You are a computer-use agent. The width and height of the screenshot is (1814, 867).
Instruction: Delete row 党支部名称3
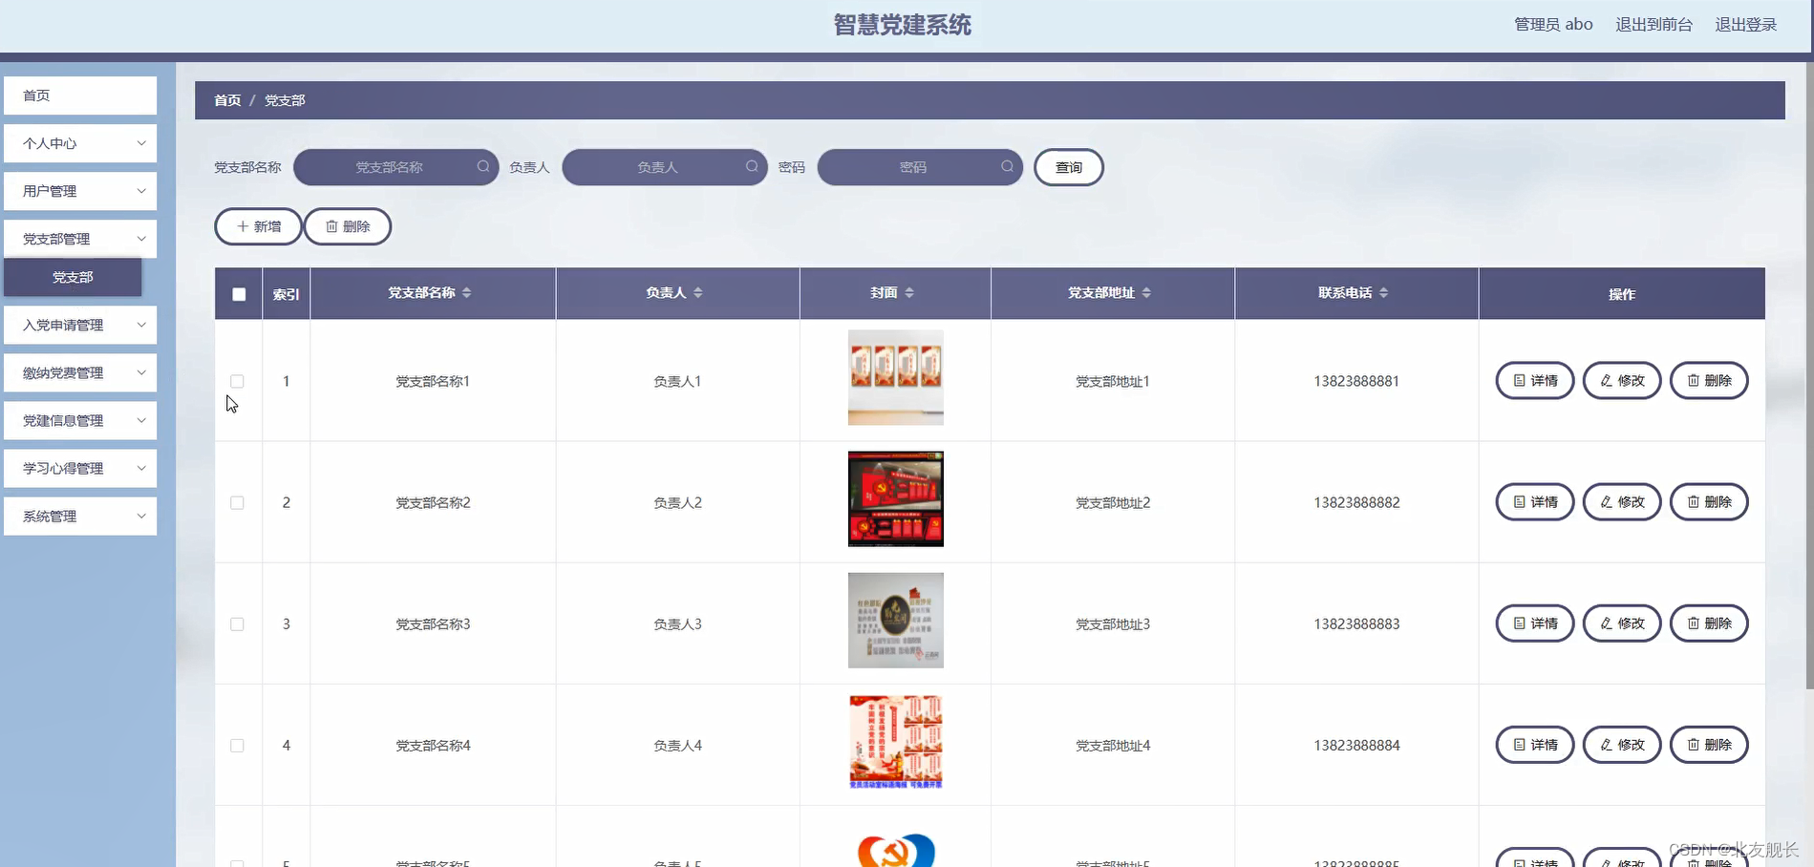point(1709,623)
